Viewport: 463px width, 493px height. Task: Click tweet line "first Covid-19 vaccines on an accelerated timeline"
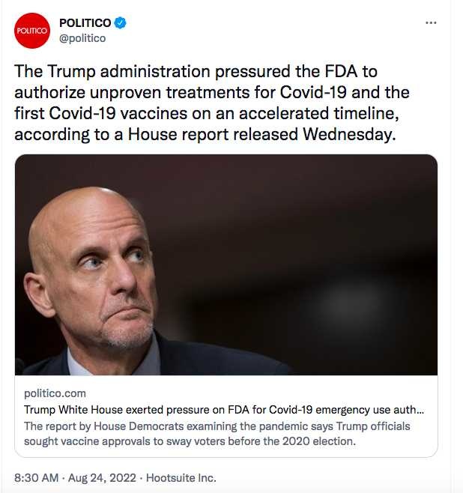pyautogui.click(x=207, y=113)
